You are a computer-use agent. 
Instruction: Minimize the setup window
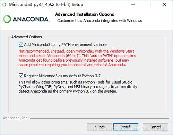tap(133, 5)
